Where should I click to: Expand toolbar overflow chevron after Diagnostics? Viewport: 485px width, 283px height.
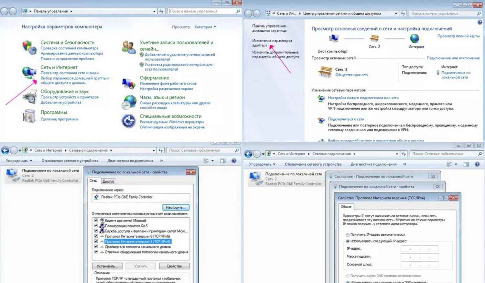161,161
